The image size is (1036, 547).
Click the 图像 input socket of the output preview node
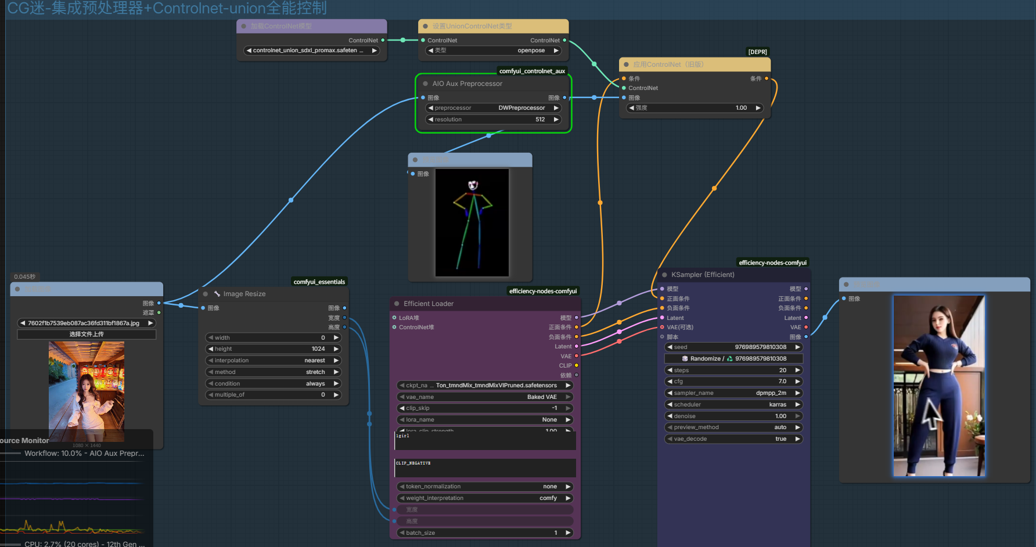click(844, 298)
